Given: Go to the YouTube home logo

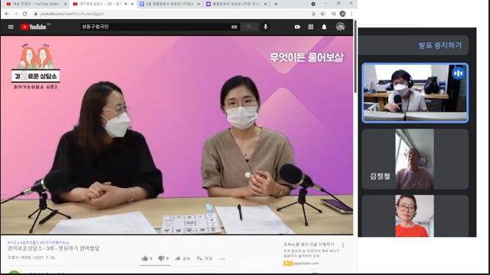Looking at the screenshot, I should coord(34,27).
